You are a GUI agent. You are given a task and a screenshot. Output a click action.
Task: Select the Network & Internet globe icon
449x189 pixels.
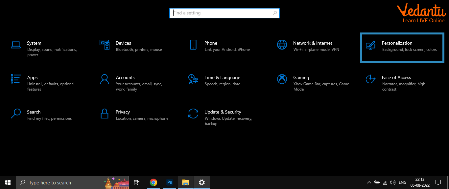282,45
